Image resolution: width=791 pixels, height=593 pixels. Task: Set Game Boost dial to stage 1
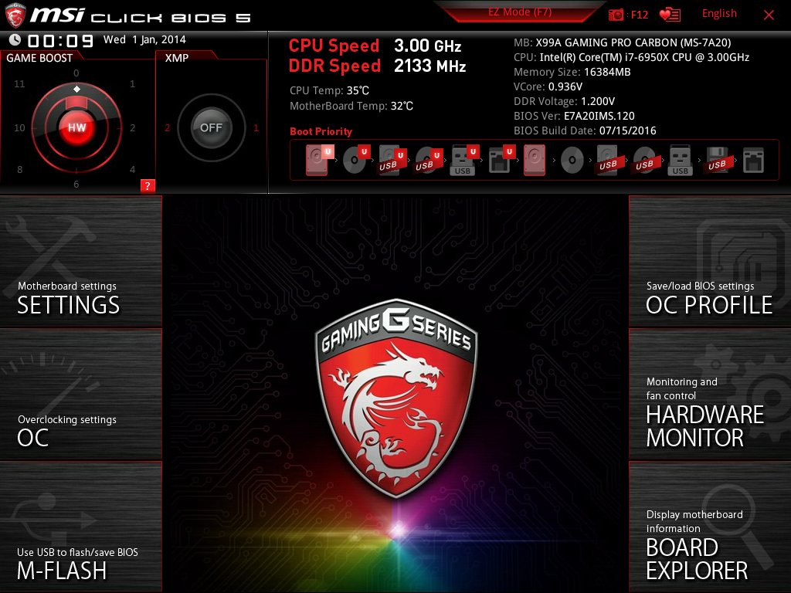pyautogui.click(x=132, y=83)
